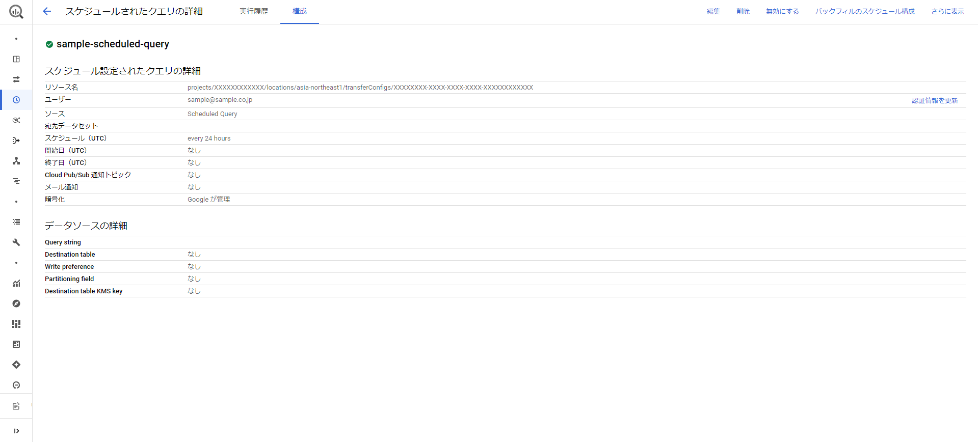This screenshot has height=442, width=978.
Task: Click the sample-scheduled-query title
Action: [x=113, y=44]
